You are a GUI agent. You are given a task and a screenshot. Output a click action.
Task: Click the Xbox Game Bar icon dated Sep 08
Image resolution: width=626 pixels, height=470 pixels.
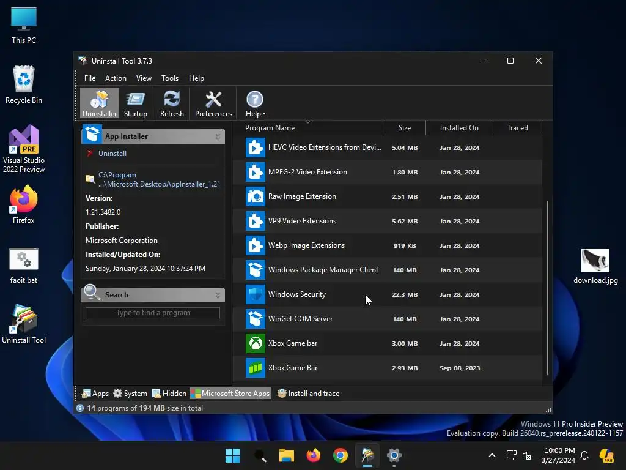[255, 368]
